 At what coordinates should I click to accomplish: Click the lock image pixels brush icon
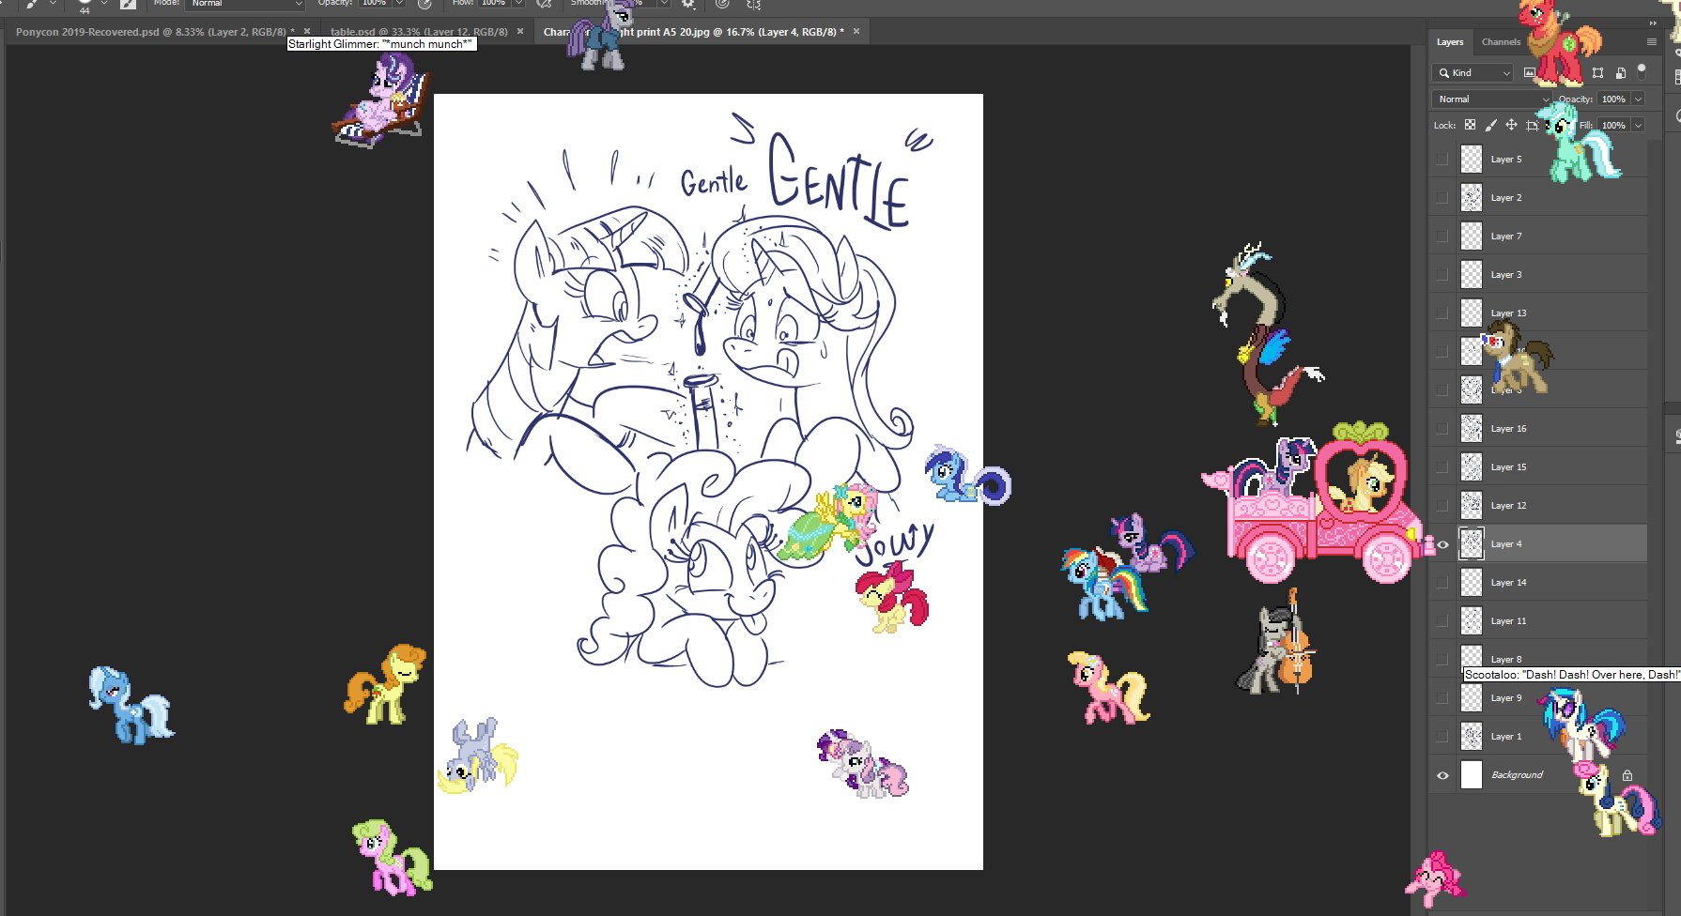[x=1490, y=125]
